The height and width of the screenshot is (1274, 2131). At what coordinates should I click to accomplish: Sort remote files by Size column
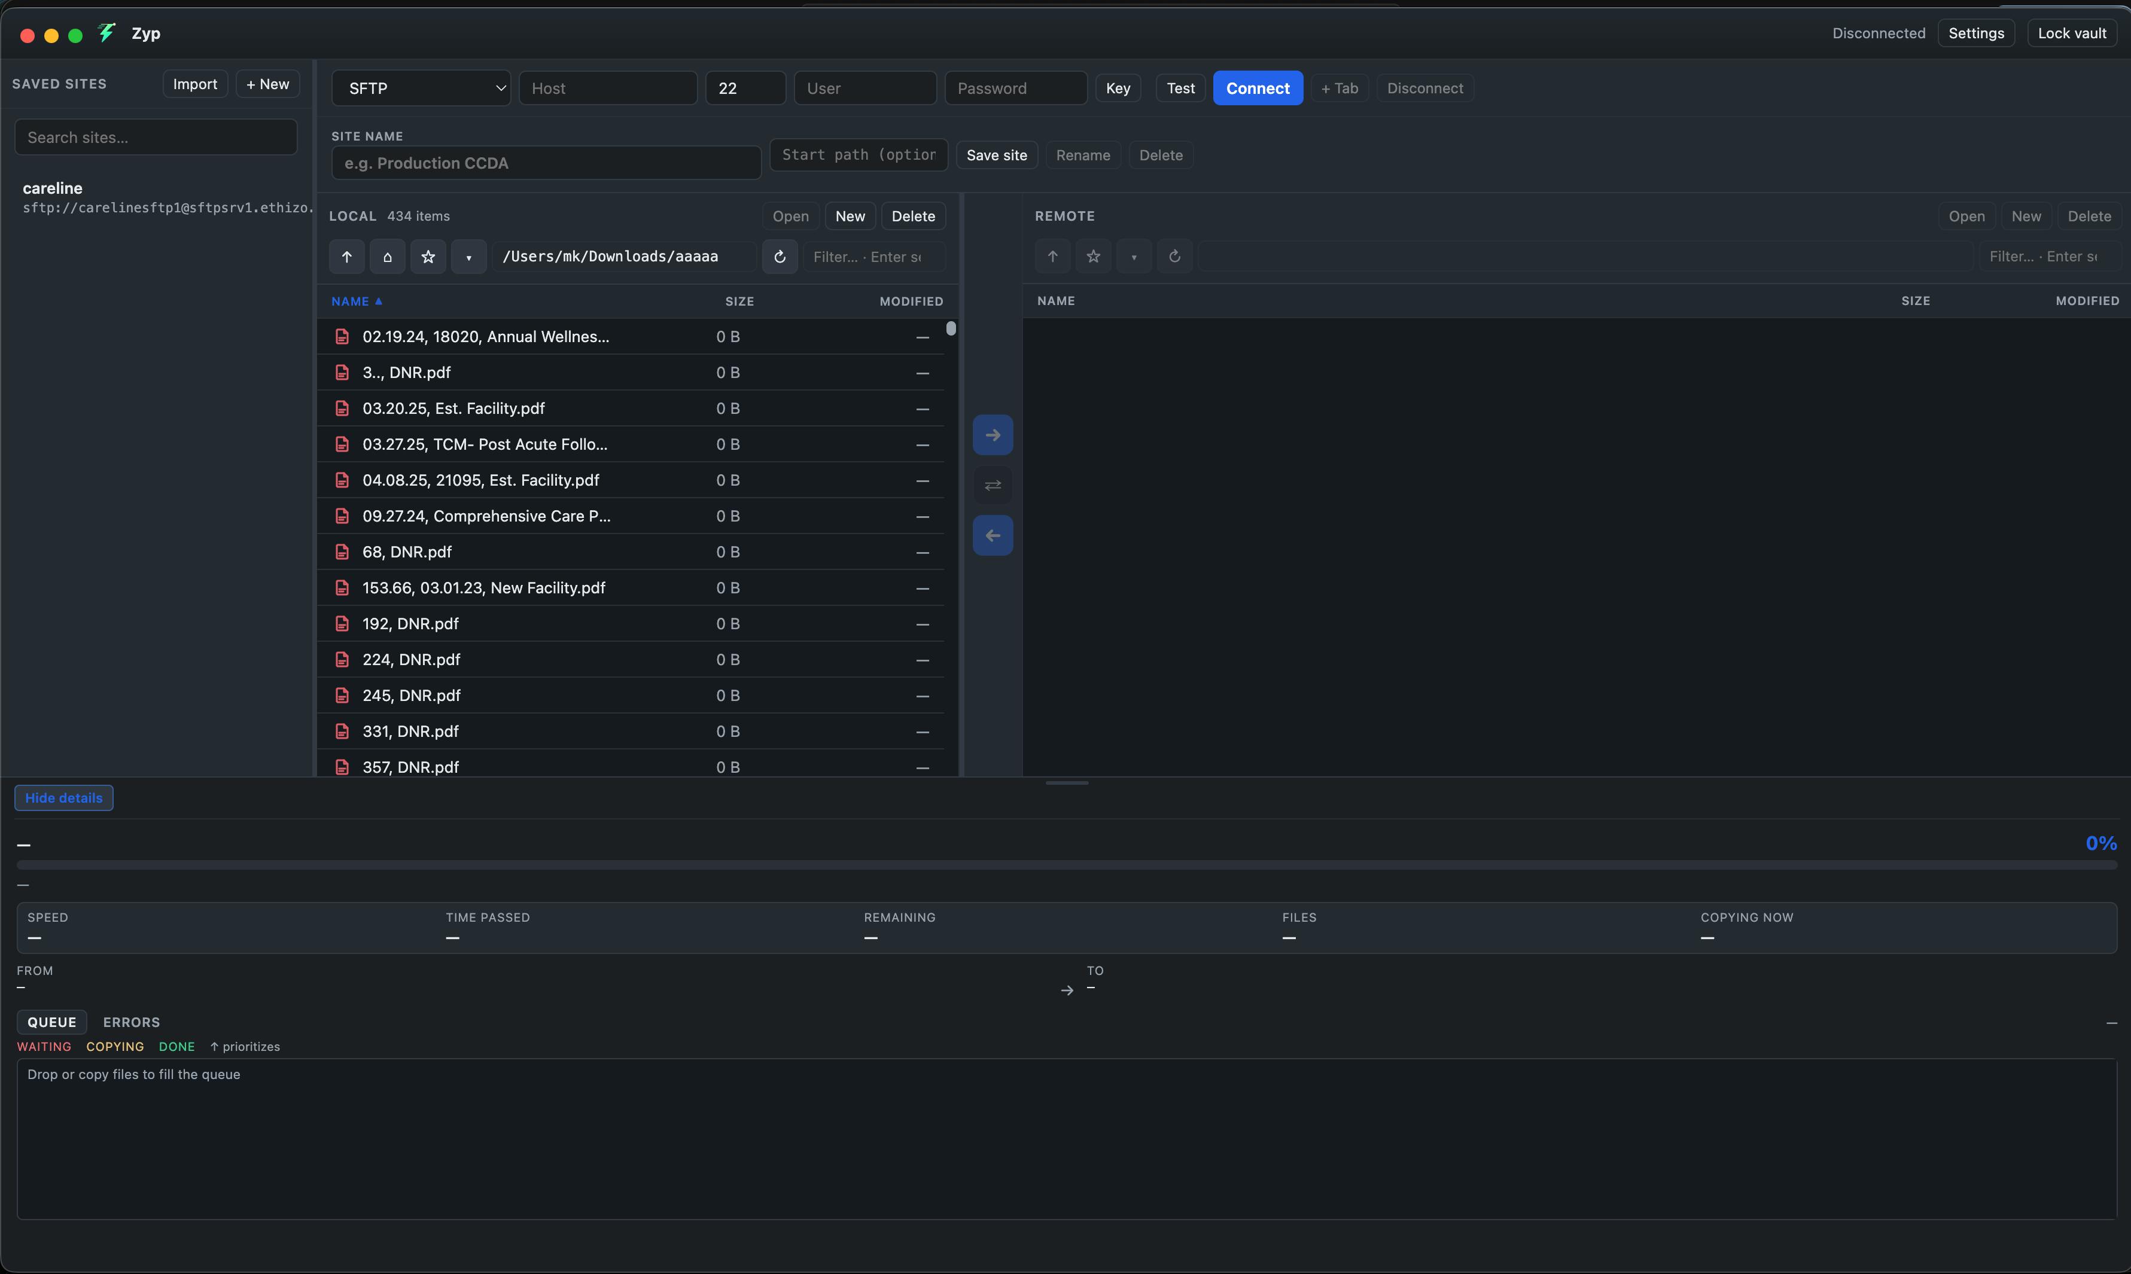[x=1916, y=300]
